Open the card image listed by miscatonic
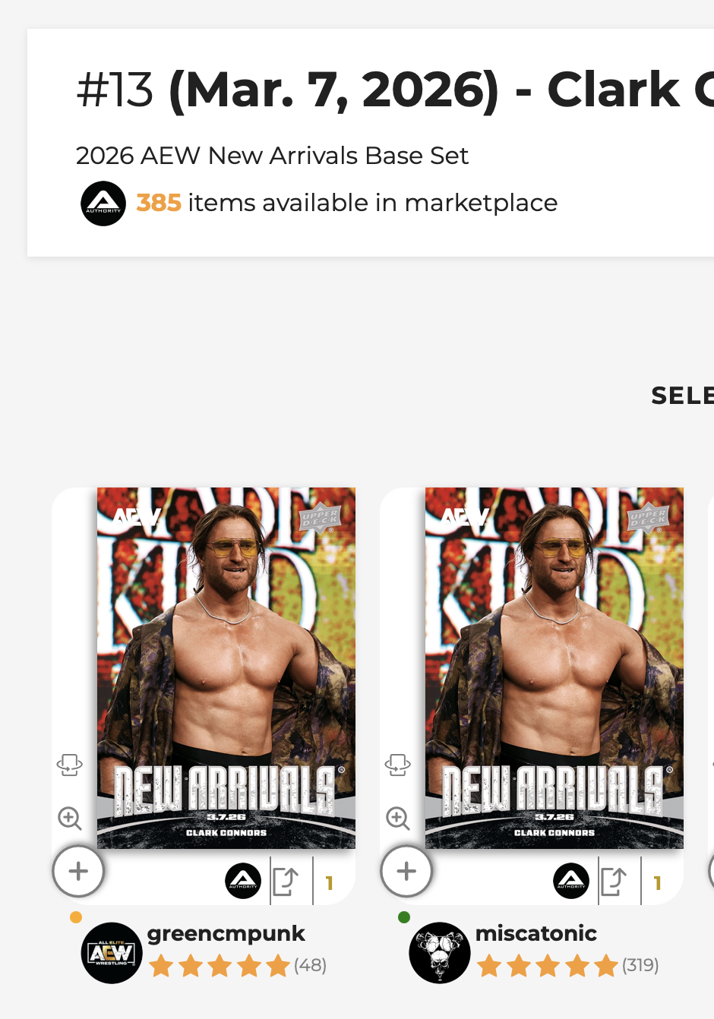 (554, 668)
